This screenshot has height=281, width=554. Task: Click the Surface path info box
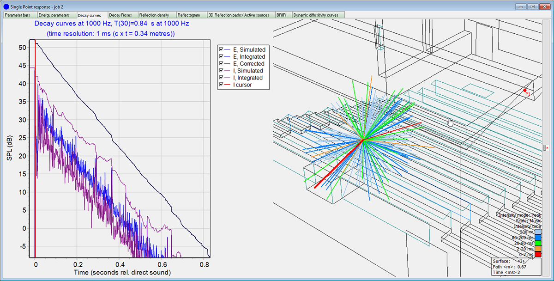click(x=516, y=267)
